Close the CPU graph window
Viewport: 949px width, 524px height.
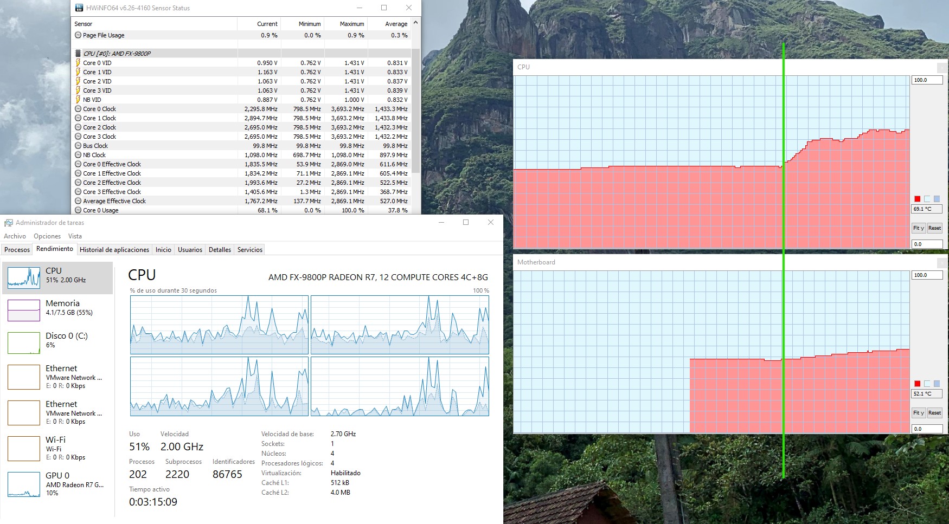(942, 67)
